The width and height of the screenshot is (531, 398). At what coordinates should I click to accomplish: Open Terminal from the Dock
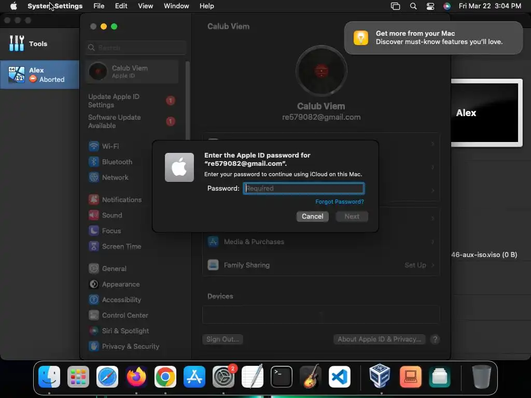click(x=282, y=377)
